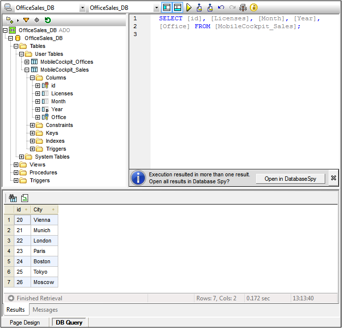Image resolution: width=342 pixels, height=328 pixels.
Task: Close the execution result notification bar
Action: [334, 178]
